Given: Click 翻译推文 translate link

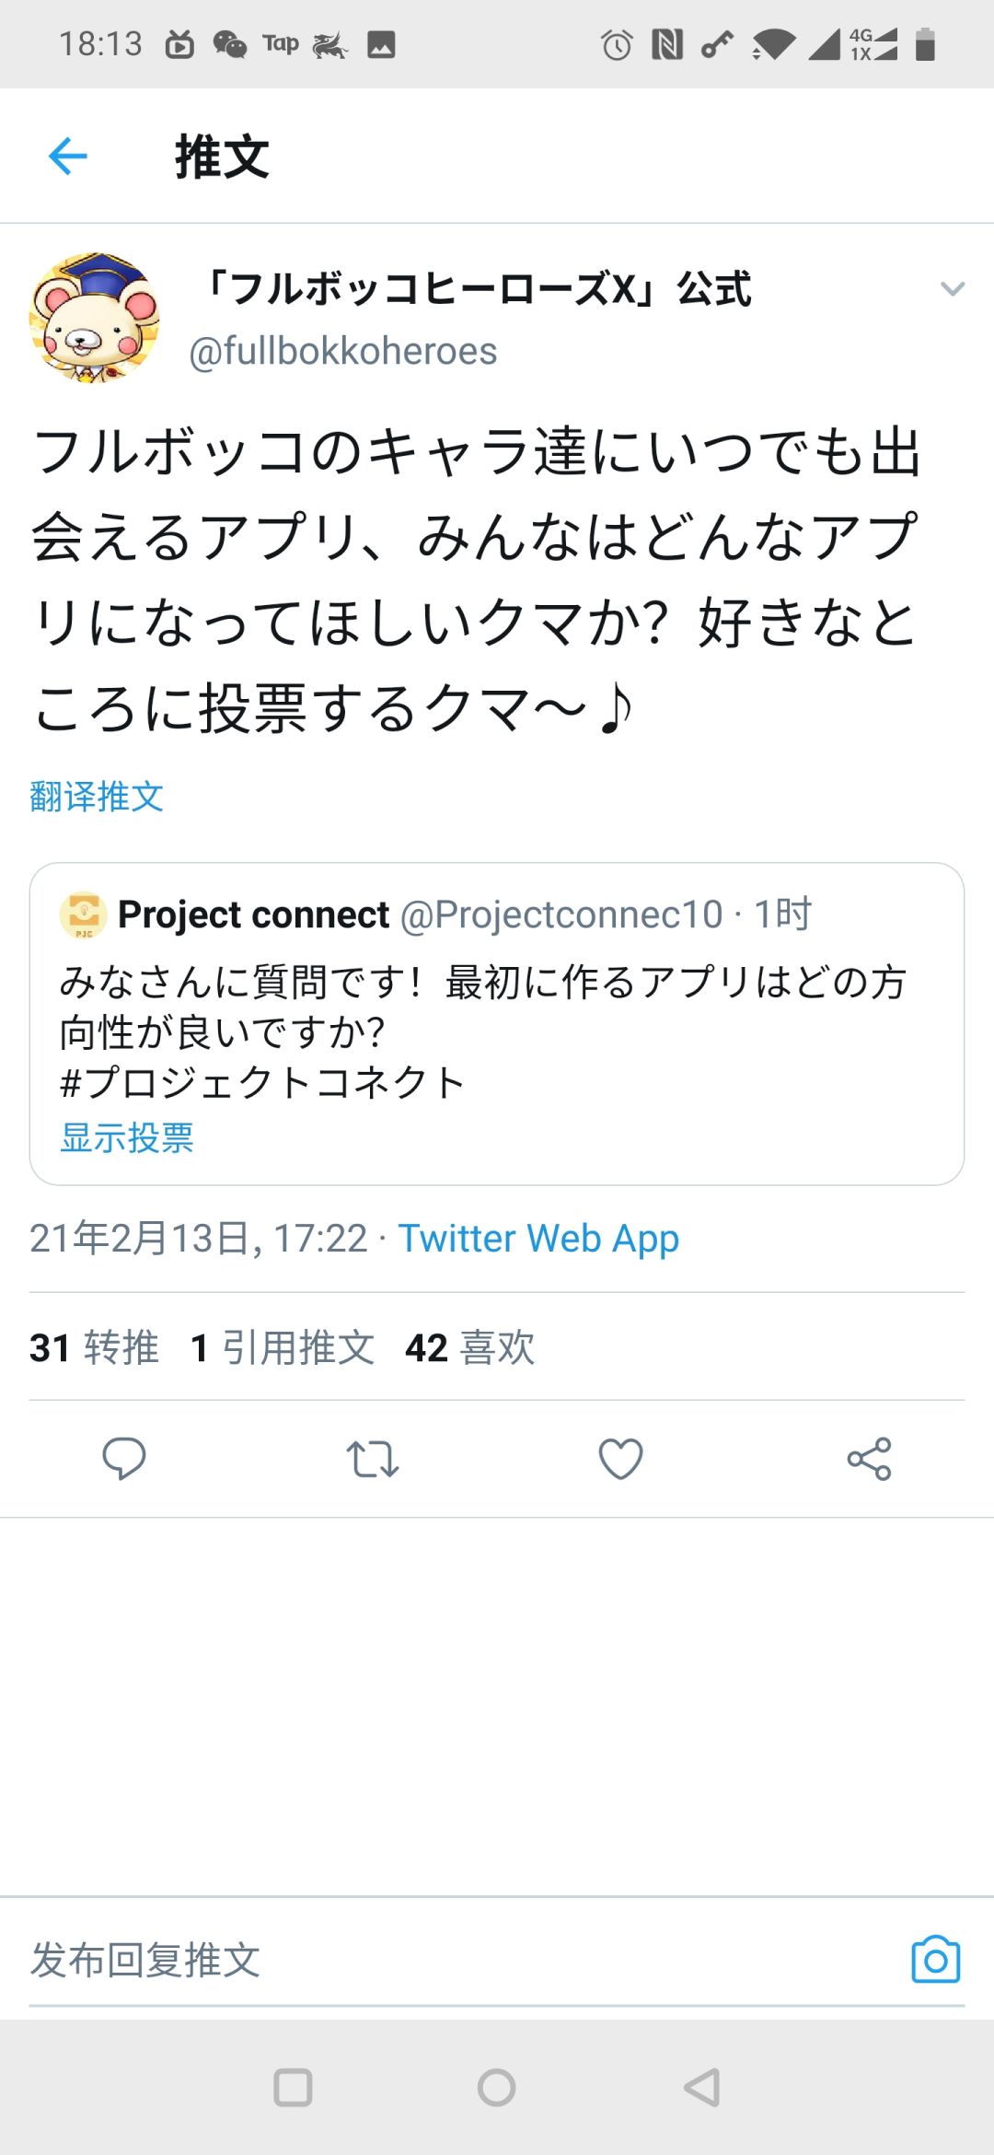Looking at the screenshot, I should point(97,797).
